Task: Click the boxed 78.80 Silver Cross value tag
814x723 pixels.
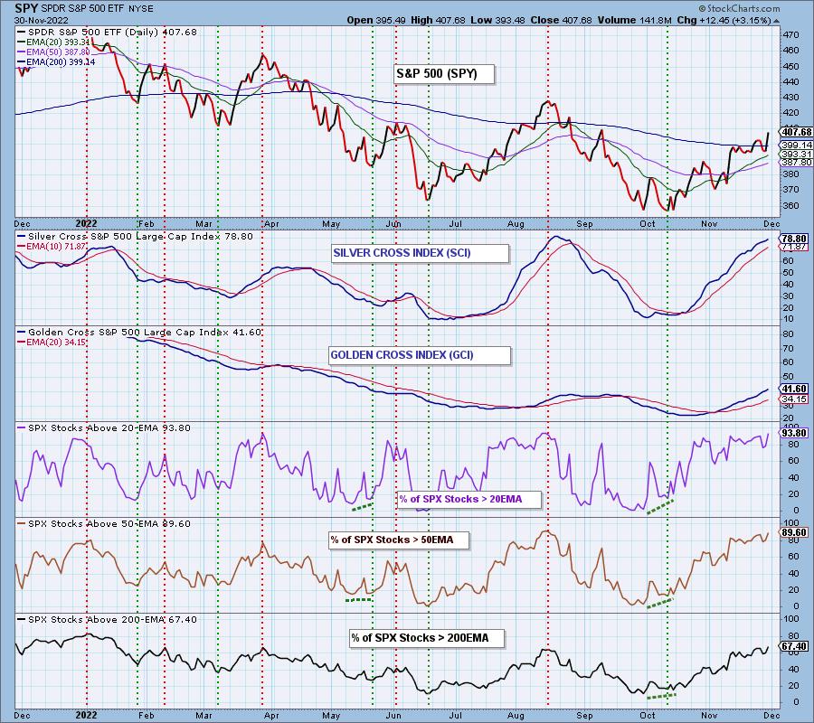Action: (x=793, y=239)
